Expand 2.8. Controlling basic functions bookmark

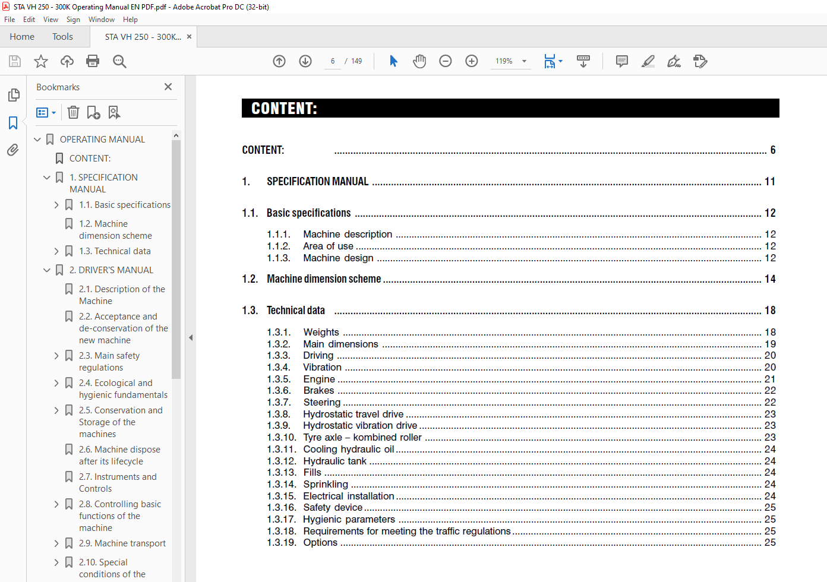pos(56,504)
